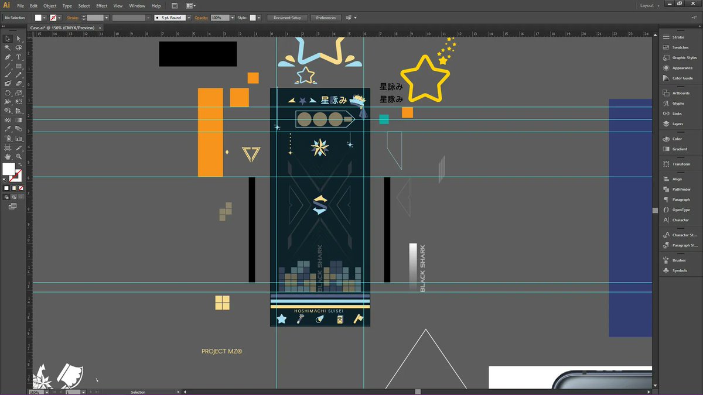Screen dimensions: 703x395
Task: Open the Pathfinder panel
Action: 681,190
